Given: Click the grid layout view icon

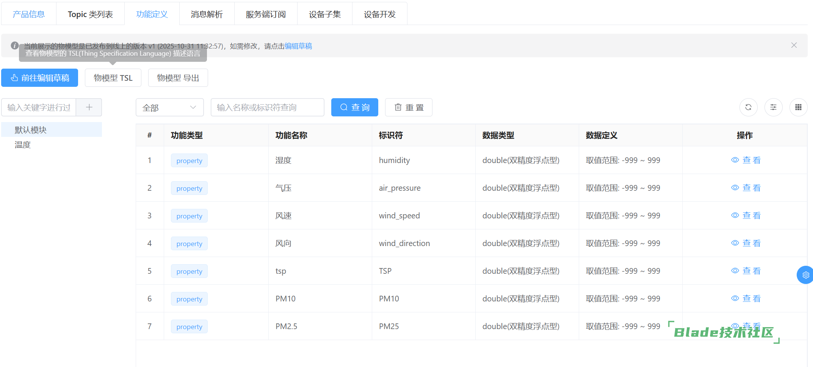Looking at the screenshot, I should (x=798, y=107).
